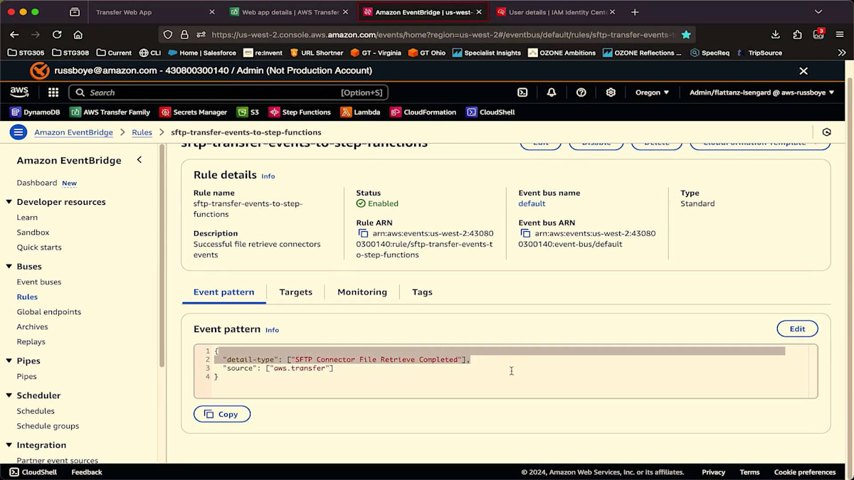The width and height of the screenshot is (854, 480).
Task: Collapse the Scheduler section
Action: 9,395
